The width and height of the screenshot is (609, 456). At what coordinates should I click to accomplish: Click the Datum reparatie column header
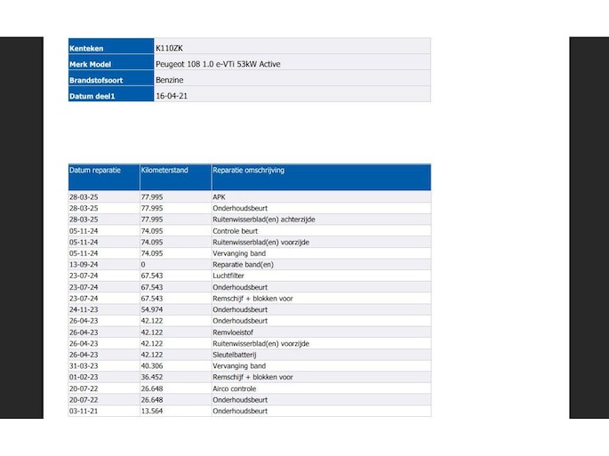(x=104, y=177)
